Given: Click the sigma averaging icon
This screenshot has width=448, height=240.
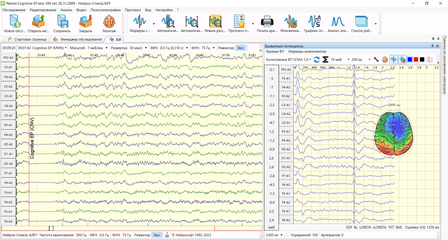Looking at the screenshot, I should tap(325, 59).
